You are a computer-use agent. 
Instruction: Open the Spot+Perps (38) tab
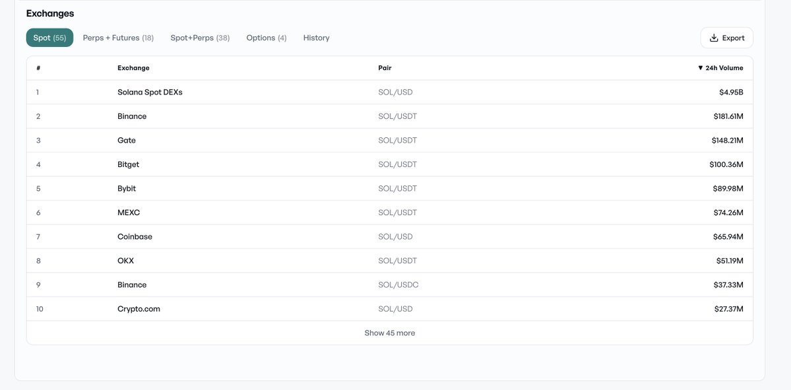(x=200, y=38)
